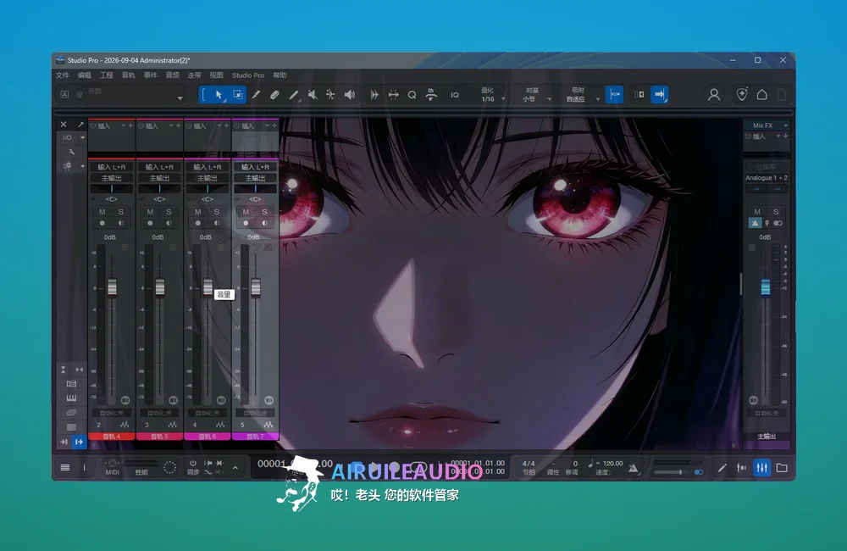847x551 pixels.
Task: Mute channel 音轨 4
Action: click(102, 212)
